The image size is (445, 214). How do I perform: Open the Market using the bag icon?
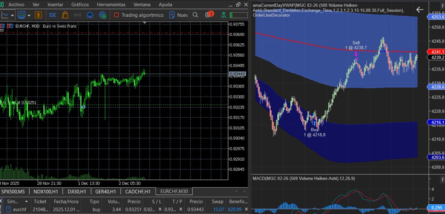65,16
